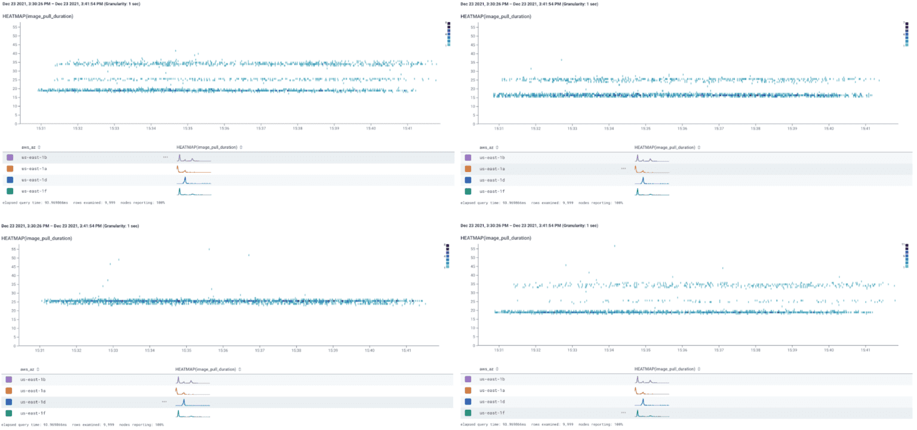Sort by HEATMAP column header in top-left table
This screenshot has height=430, width=917.
click(207, 147)
